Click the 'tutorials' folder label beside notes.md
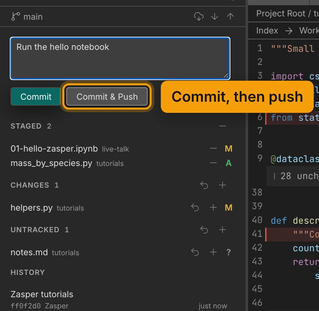 66,253
